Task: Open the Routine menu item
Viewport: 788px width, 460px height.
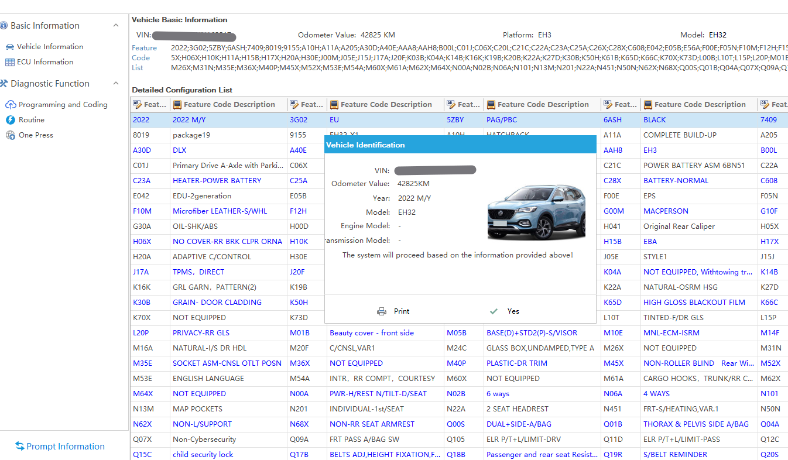Action: click(32, 120)
